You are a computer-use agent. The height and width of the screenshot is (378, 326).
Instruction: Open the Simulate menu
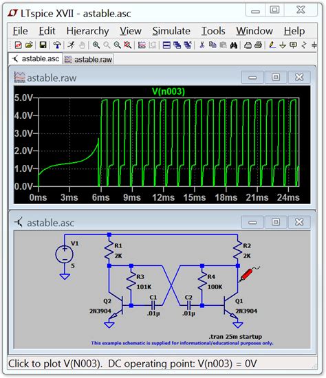171,31
